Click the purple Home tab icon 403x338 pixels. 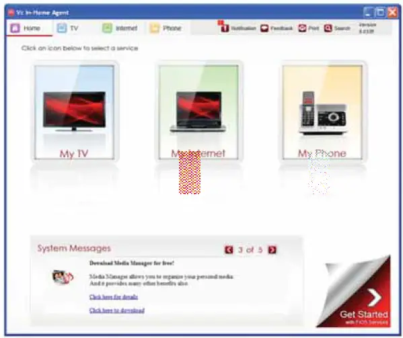(15, 28)
